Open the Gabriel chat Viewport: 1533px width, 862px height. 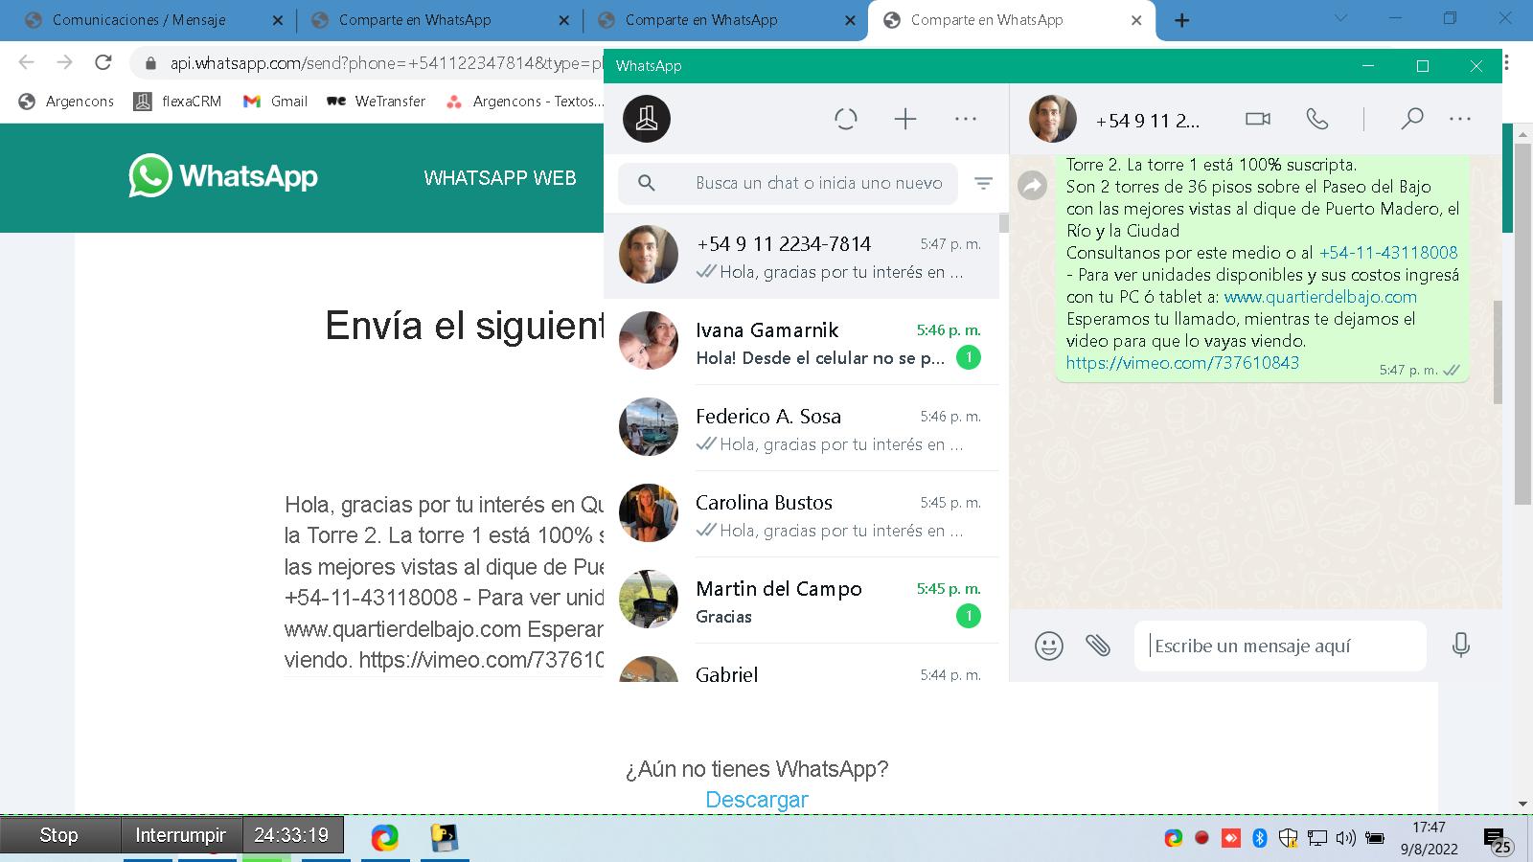coord(801,663)
